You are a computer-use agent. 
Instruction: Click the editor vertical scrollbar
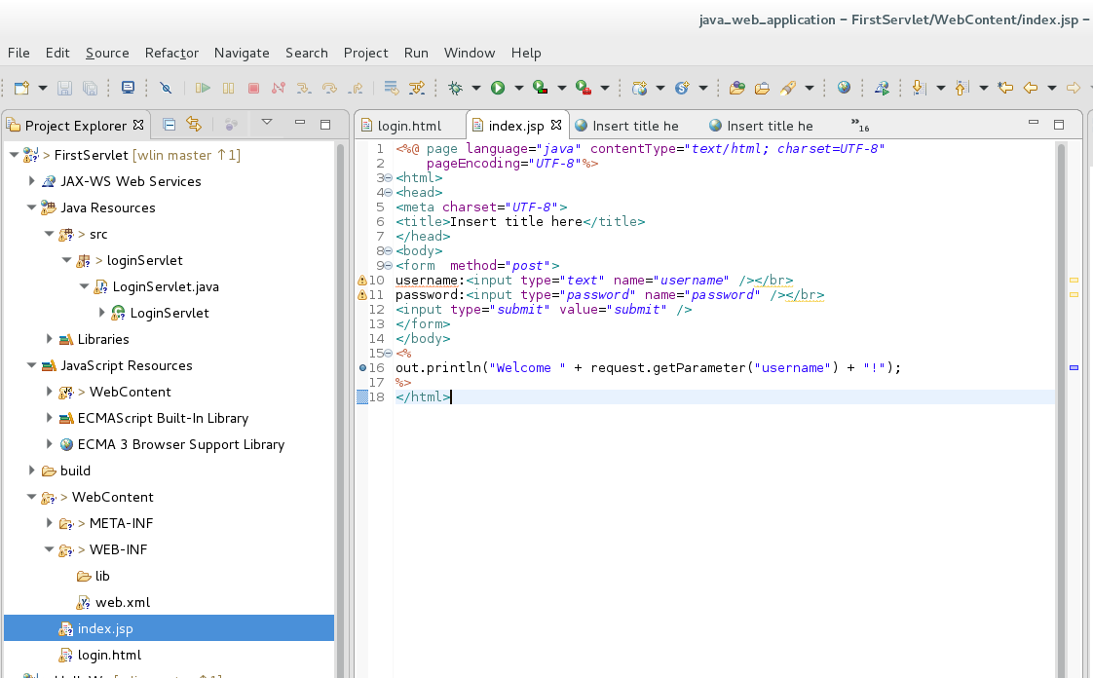point(1061,410)
